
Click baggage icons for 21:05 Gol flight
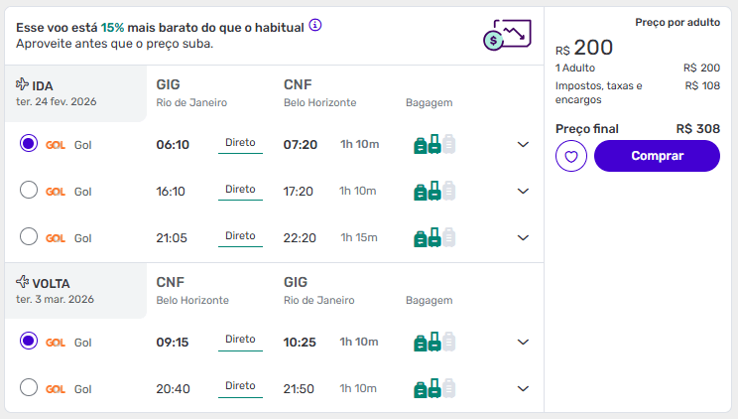(x=434, y=237)
